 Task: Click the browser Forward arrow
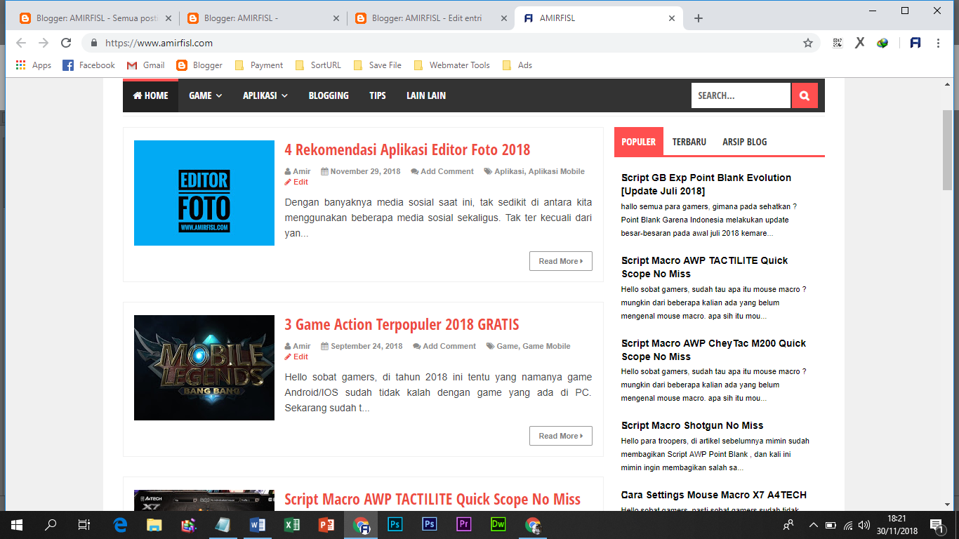[x=44, y=43]
